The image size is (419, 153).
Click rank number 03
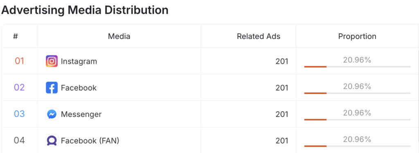(x=19, y=114)
